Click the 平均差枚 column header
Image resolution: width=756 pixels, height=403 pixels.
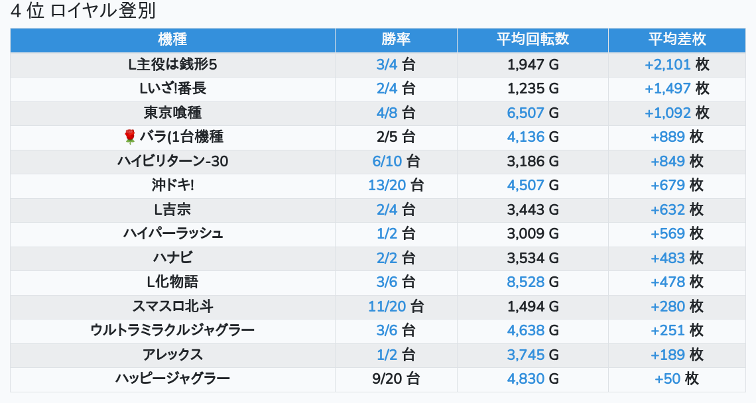pyautogui.click(x=676, y=40)
